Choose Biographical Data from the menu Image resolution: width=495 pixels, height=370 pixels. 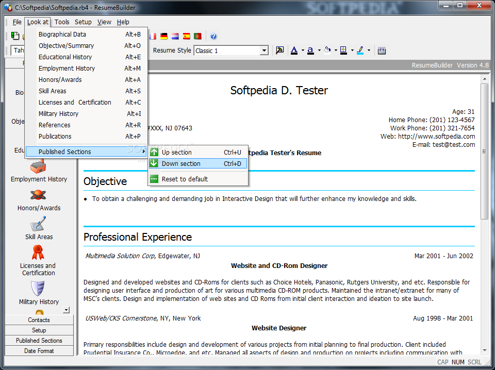(86, 35)
